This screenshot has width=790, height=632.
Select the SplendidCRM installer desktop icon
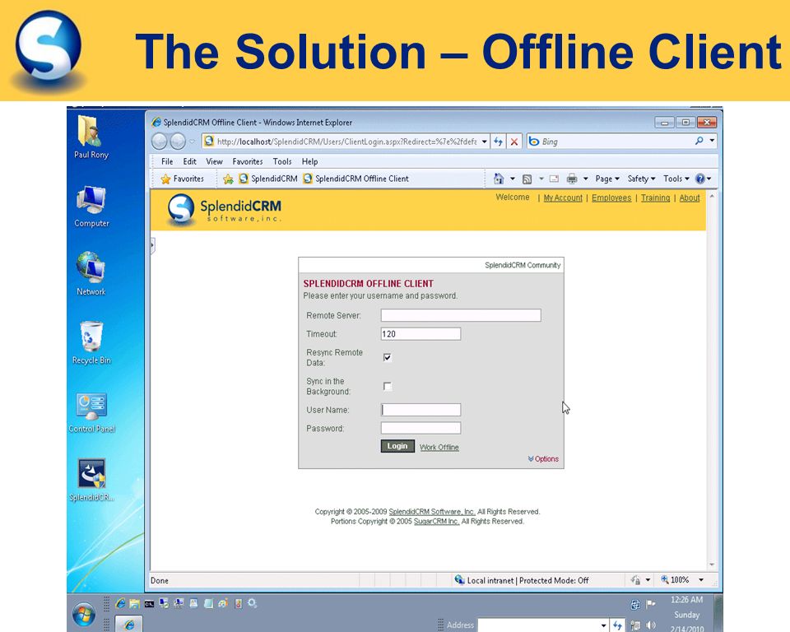click(91, 480)
